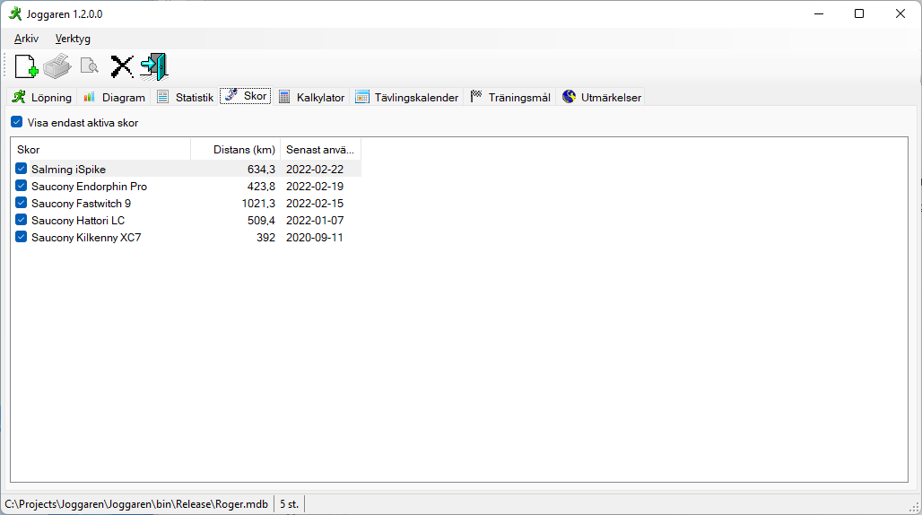Sort by the Distans (km) column header
The width and height of the screenshot is (922, 515).
click(235, 149)
